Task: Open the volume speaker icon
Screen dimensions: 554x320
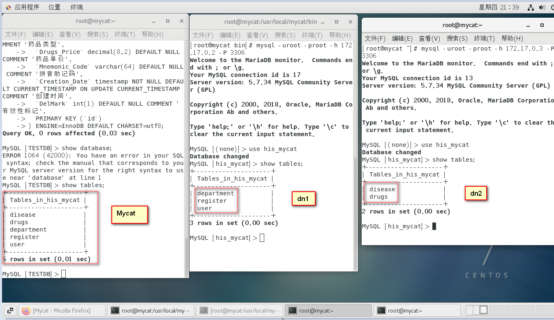Action: tap(542, 7)
